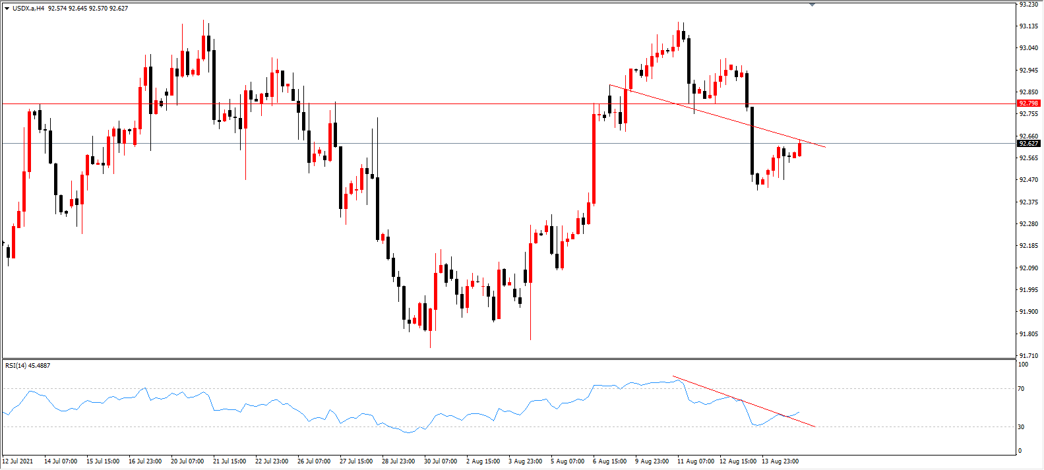This screenshot has width=1044, height=470.
Task: Click the RSI 30 dashed level line
Action: point(508,426)
